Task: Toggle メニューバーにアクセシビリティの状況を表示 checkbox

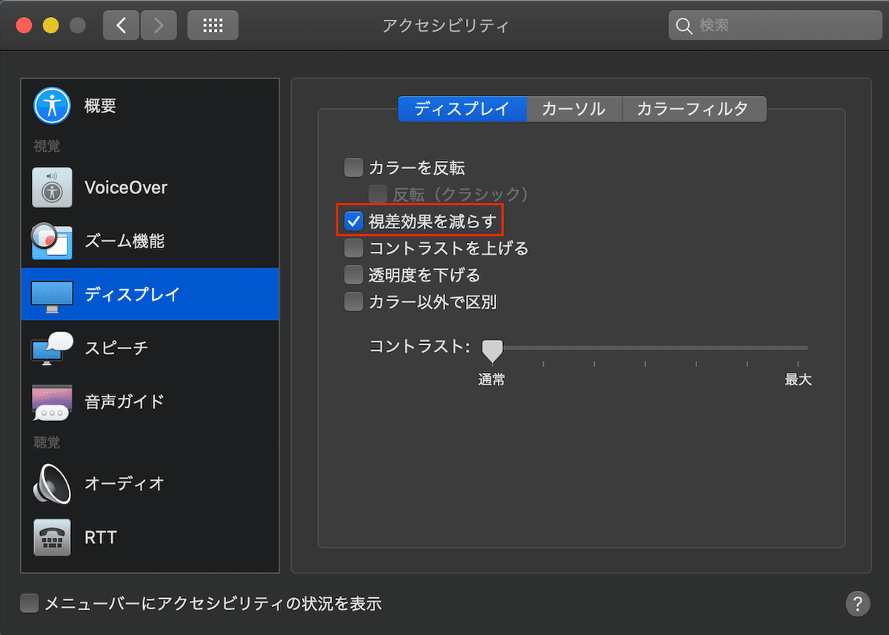Action: point(29,603)
